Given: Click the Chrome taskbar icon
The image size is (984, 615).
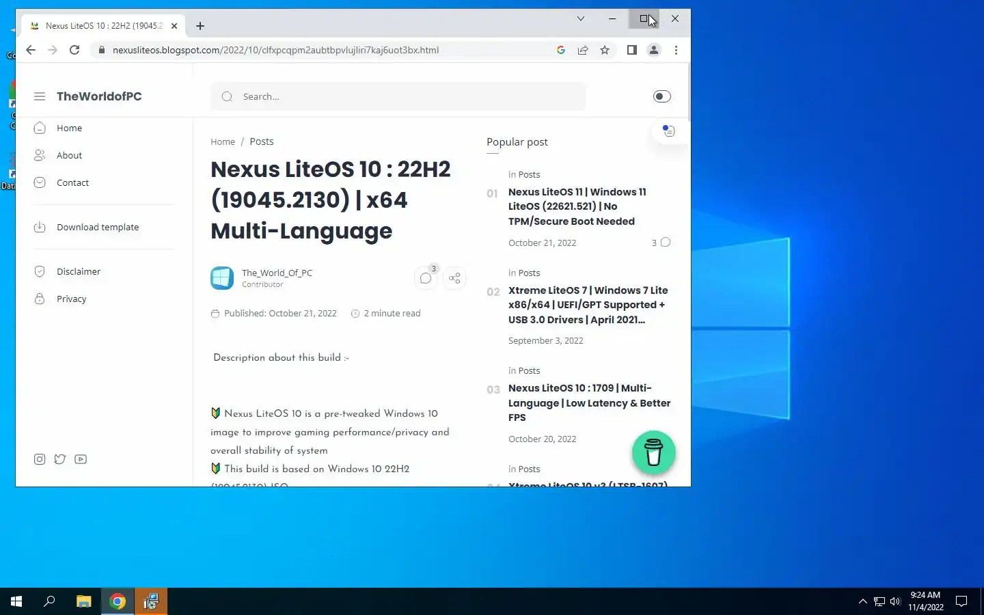Looking at the screenshot, I should [x=118, y=601].
